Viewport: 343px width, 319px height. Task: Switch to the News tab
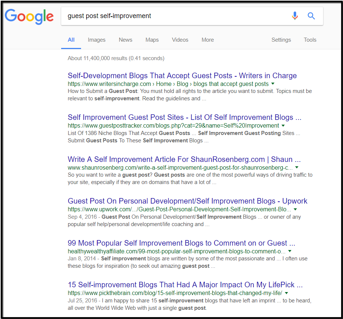(125, 40)
